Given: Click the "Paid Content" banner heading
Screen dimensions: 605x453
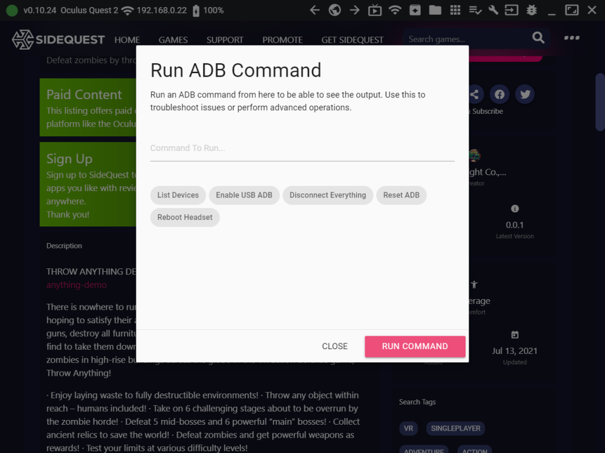Looking at the screenshot, I should (x=84, y=95).
